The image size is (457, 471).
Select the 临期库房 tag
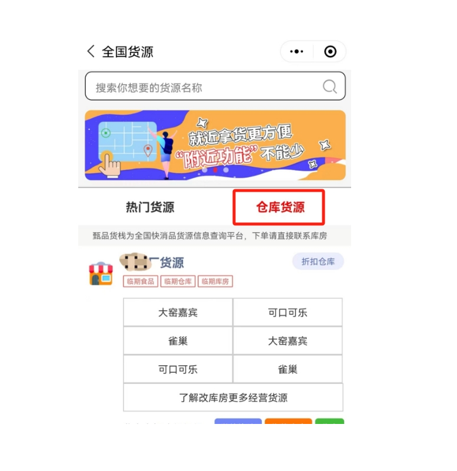215,282
